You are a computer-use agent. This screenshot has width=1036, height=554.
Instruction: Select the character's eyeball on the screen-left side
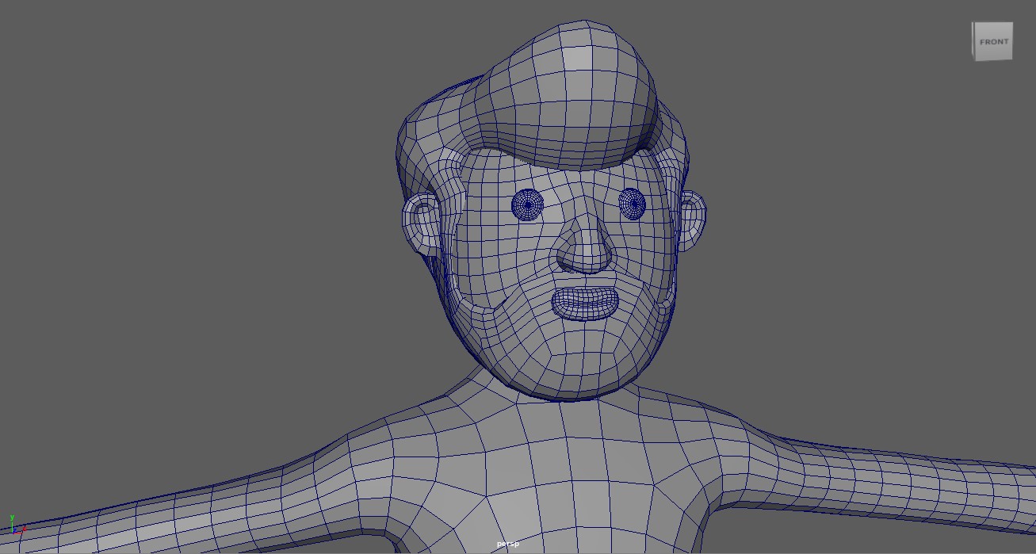[x=527, y=205]
